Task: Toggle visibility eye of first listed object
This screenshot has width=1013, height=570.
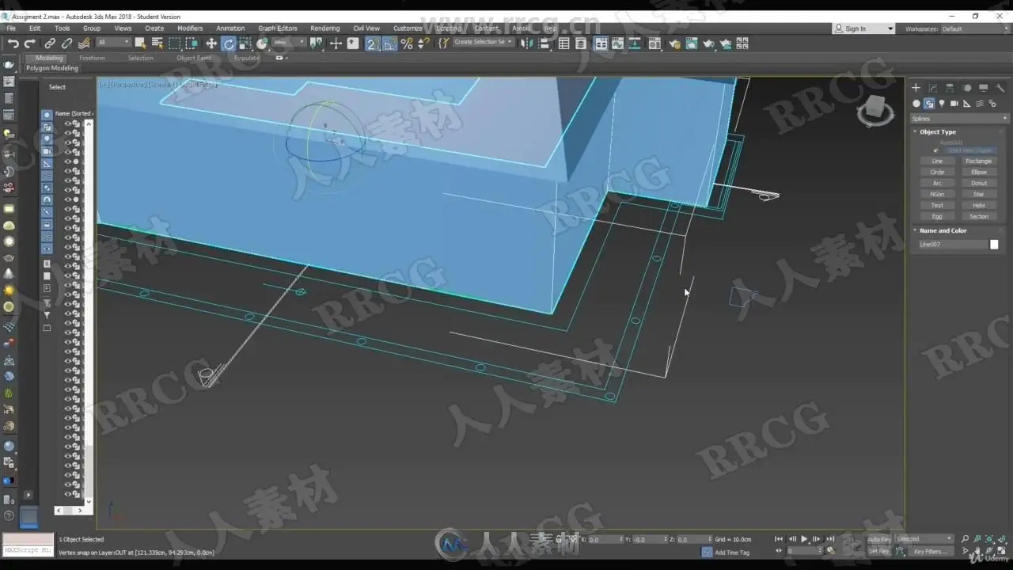Action: click(67, 123)
